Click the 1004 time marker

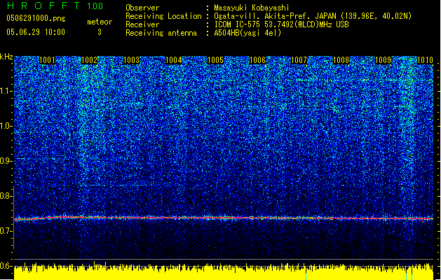(173, 60)
